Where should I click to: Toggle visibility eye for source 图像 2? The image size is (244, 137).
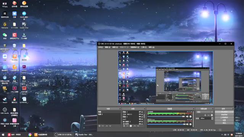[140, 117]
